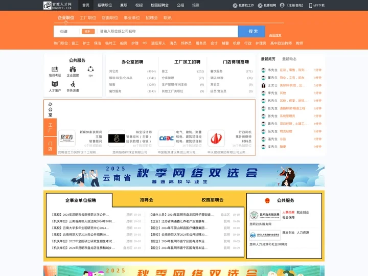
Task: Click 王女士's avatar in the resume list
Action: [x=263, y=85]
